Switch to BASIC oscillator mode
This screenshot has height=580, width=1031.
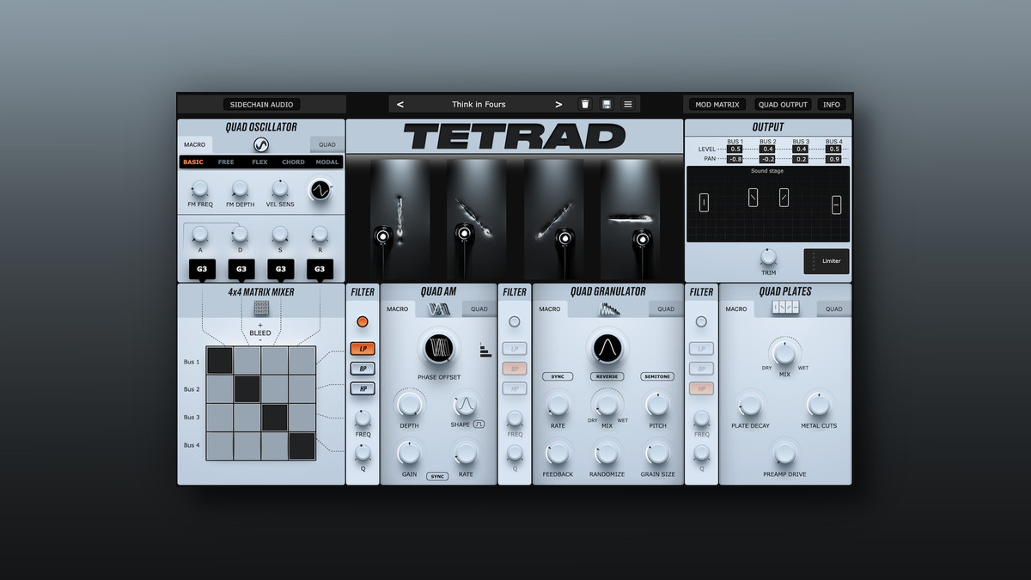click(193, 162)
